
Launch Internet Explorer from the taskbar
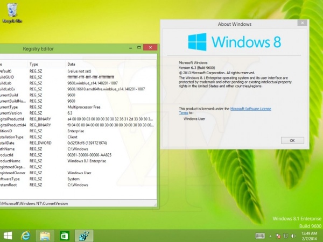pos(26,236)
